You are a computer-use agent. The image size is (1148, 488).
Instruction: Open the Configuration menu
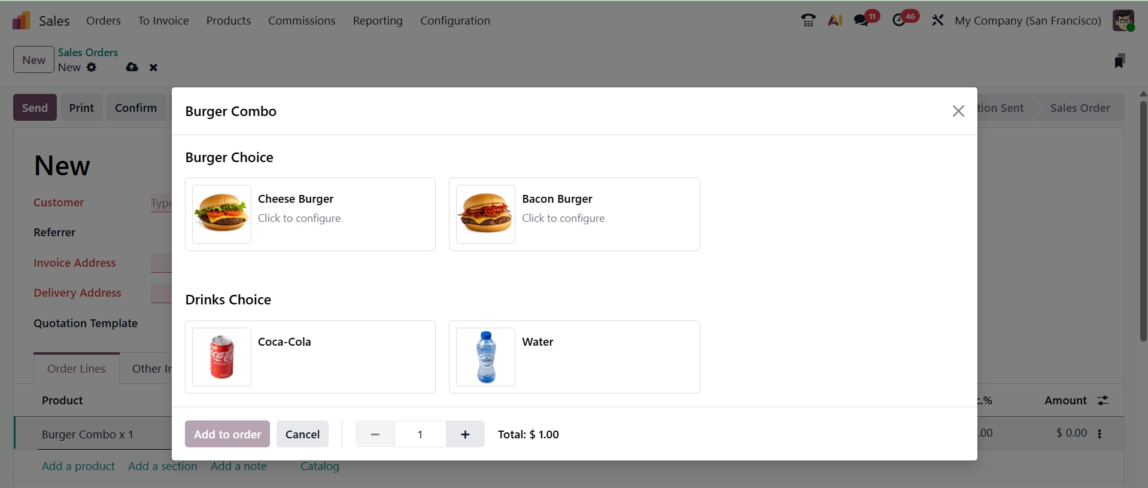455,20
